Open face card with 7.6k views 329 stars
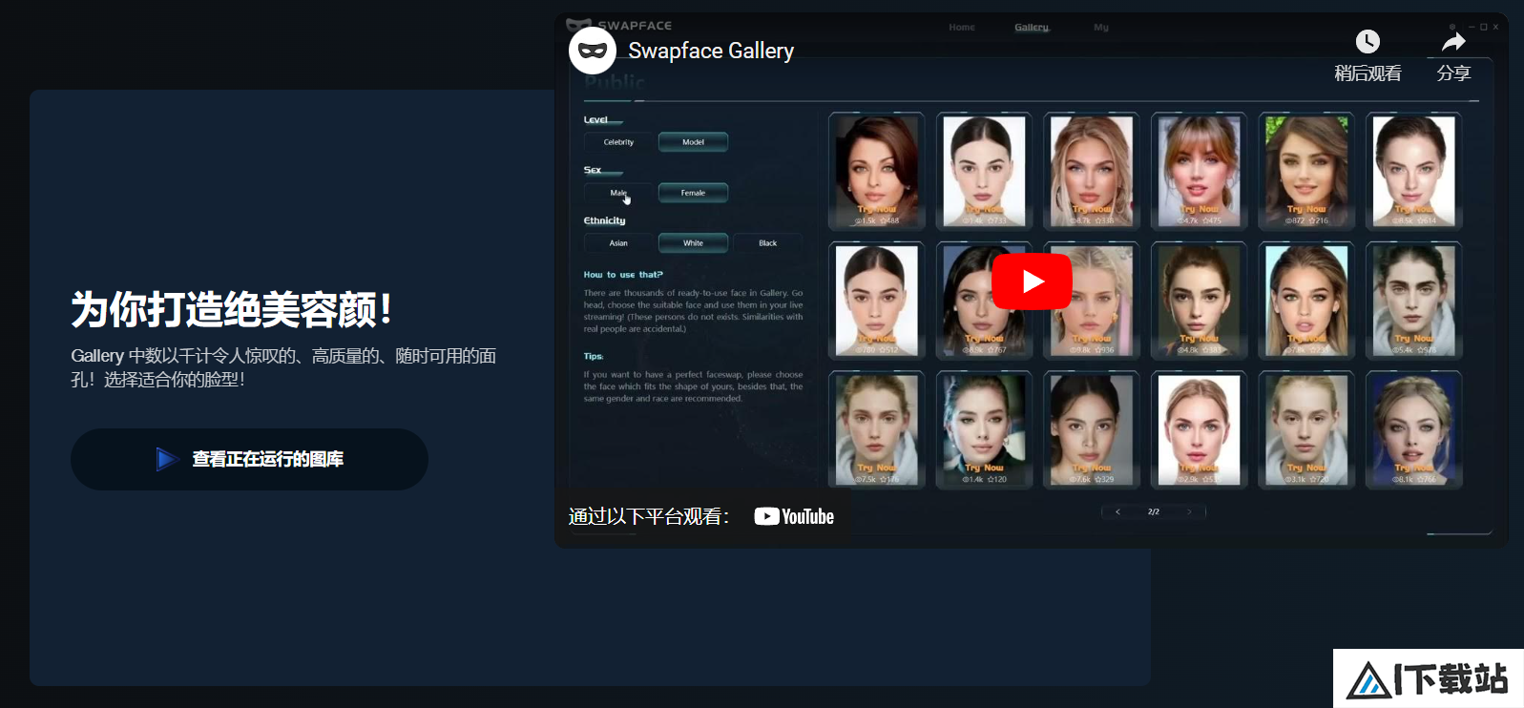 click(x=1092, y=429)
